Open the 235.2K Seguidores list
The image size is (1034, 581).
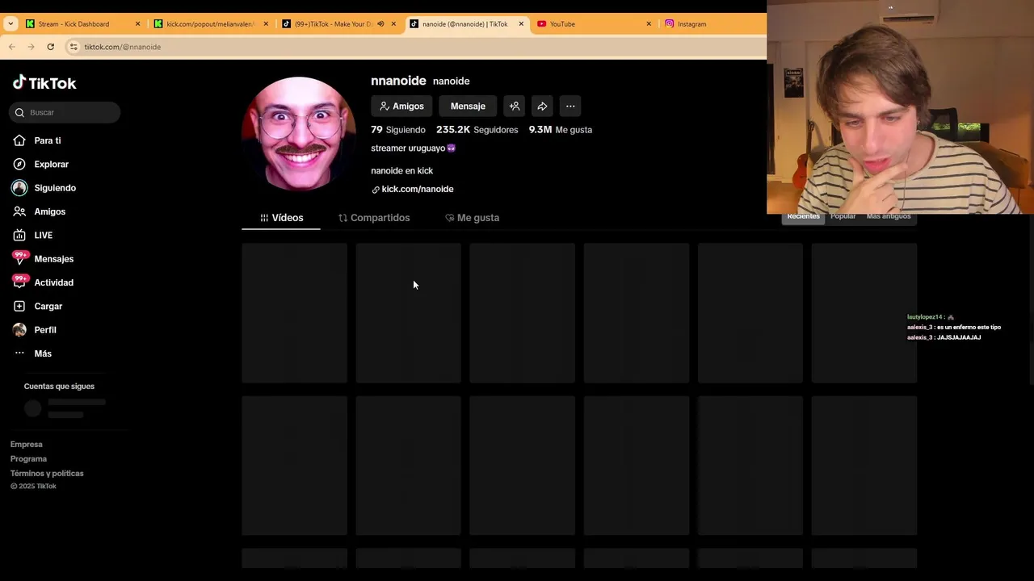[477, 129]
